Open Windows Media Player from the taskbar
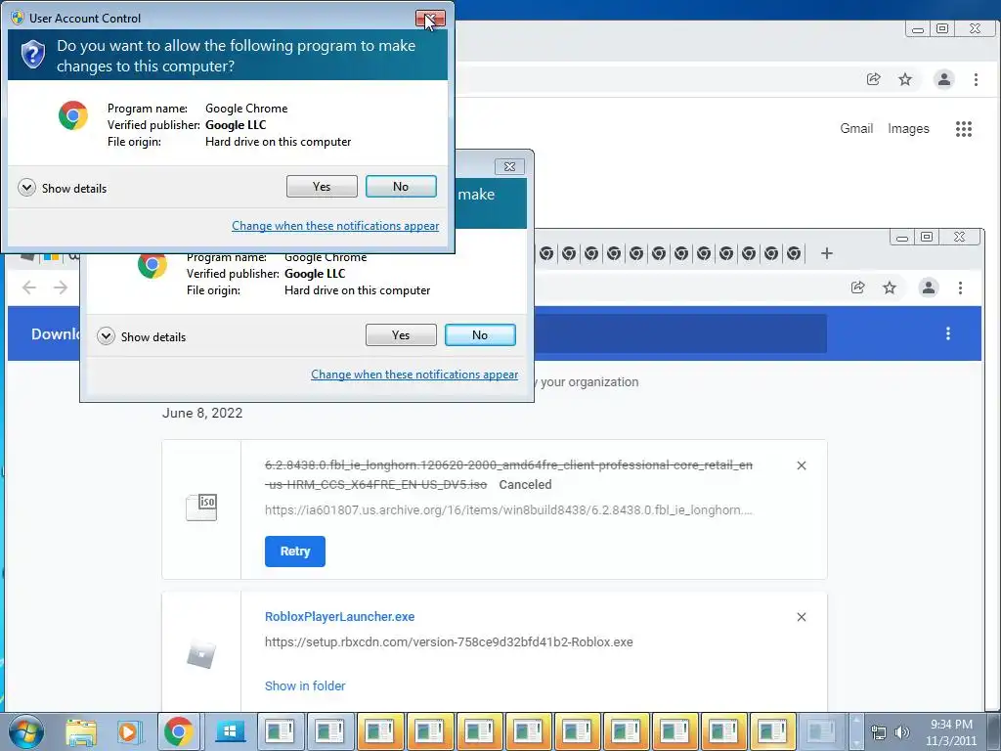1001x751 pixels. point(129,731)
